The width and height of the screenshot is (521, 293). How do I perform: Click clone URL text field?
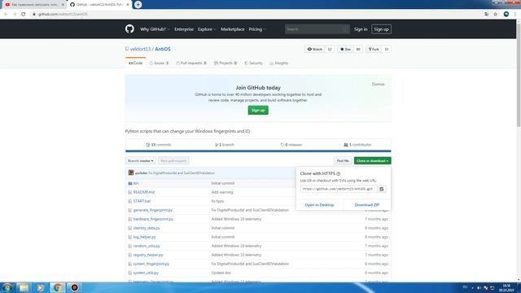click(x=339, y=189)
